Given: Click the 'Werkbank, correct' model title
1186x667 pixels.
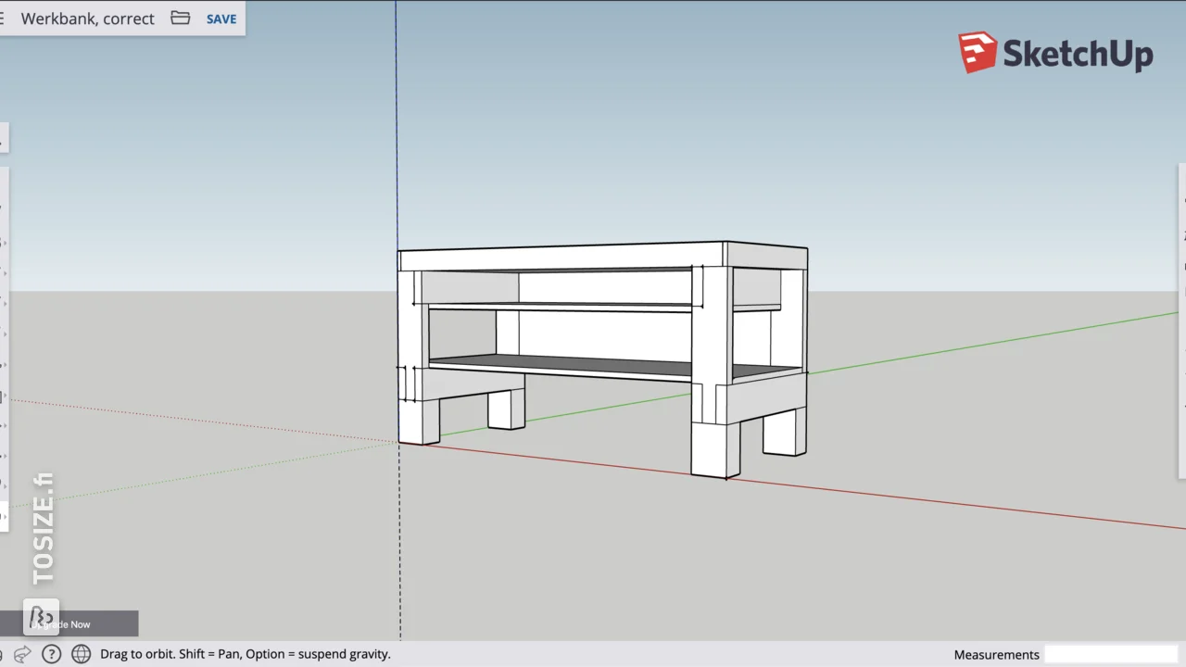Looking at the screenshot, I should pyautogui.click(x=87, y=19).
